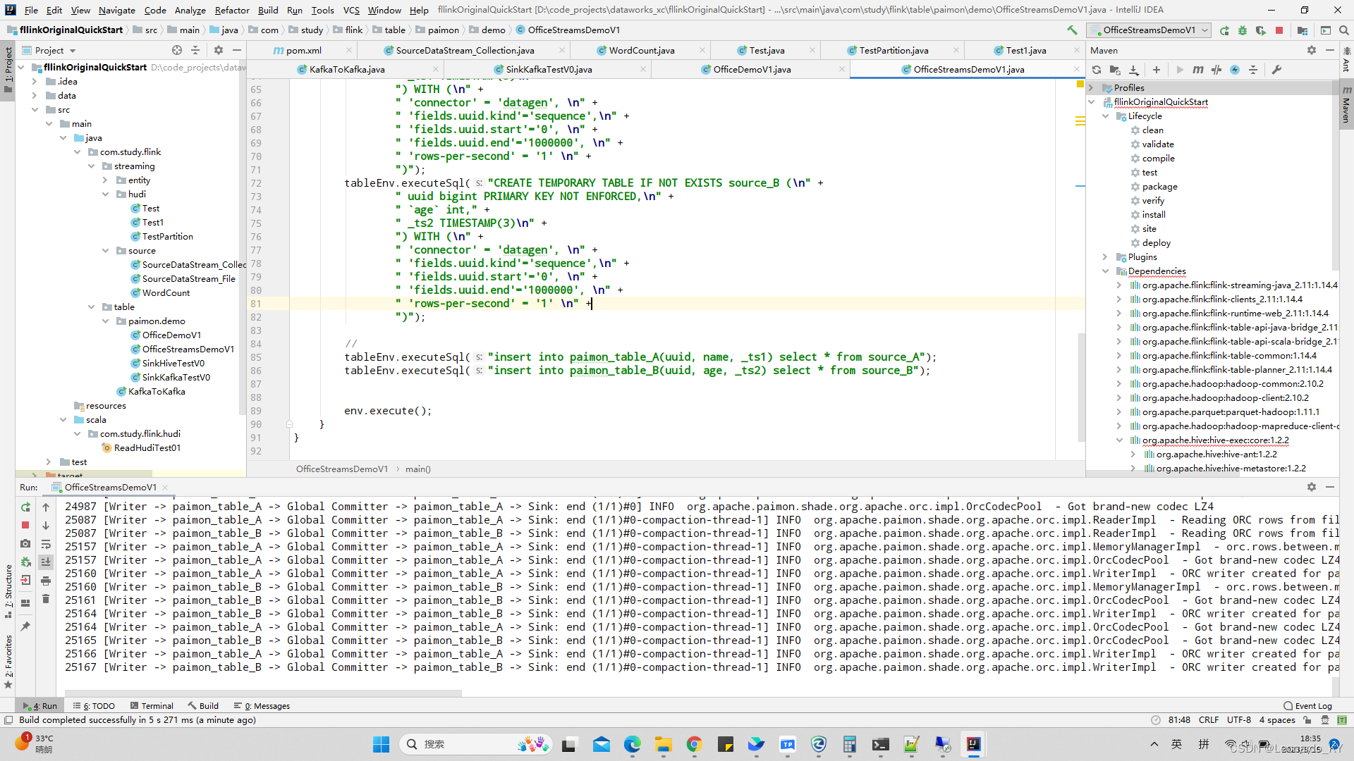1354x761 pixels.
Task: Open the Refactor menu
Action: tap(232, 10)
